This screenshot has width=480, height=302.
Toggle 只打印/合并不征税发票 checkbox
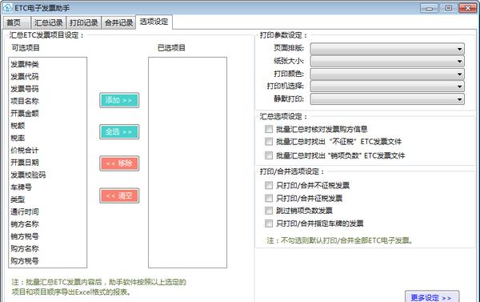[269, 185]
